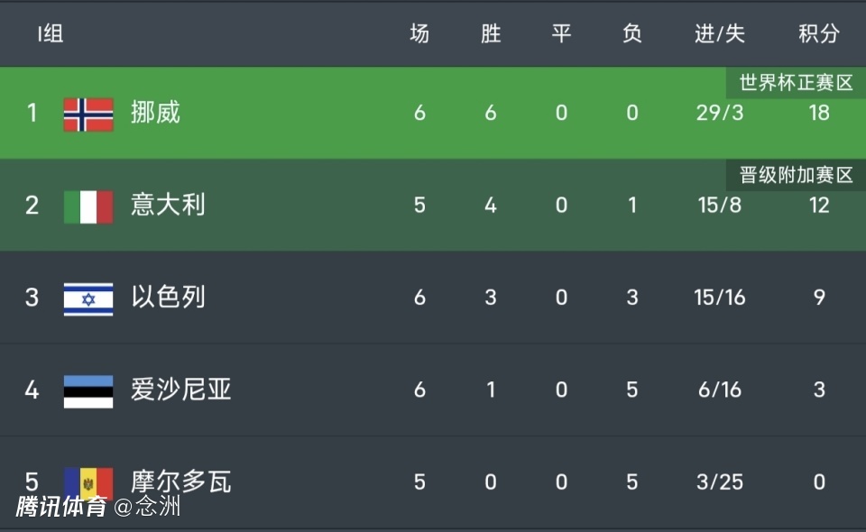Click the I组 group header

tap(50, 34)
